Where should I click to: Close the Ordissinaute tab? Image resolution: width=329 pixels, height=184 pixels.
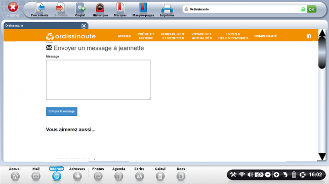point(84,26)
